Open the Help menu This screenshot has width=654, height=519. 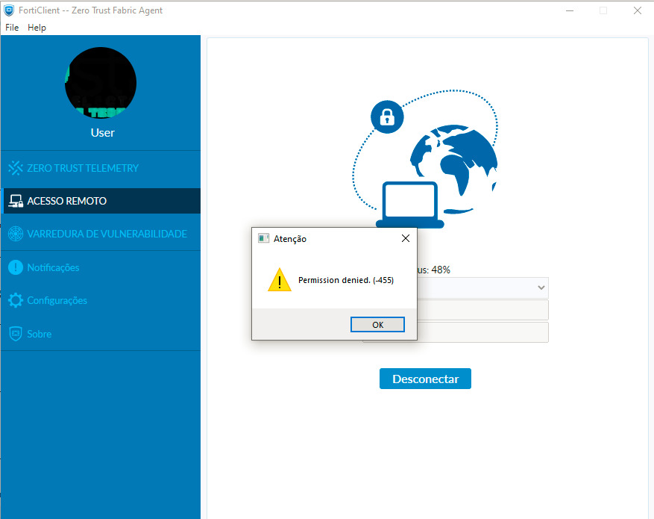pyautogui.click(x=37, y=28)
